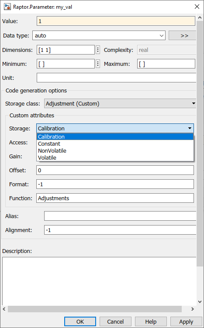Click the vertical scrollbar down arrow
The width and height of the screenshot is (204, 328).
pos(200,302)
